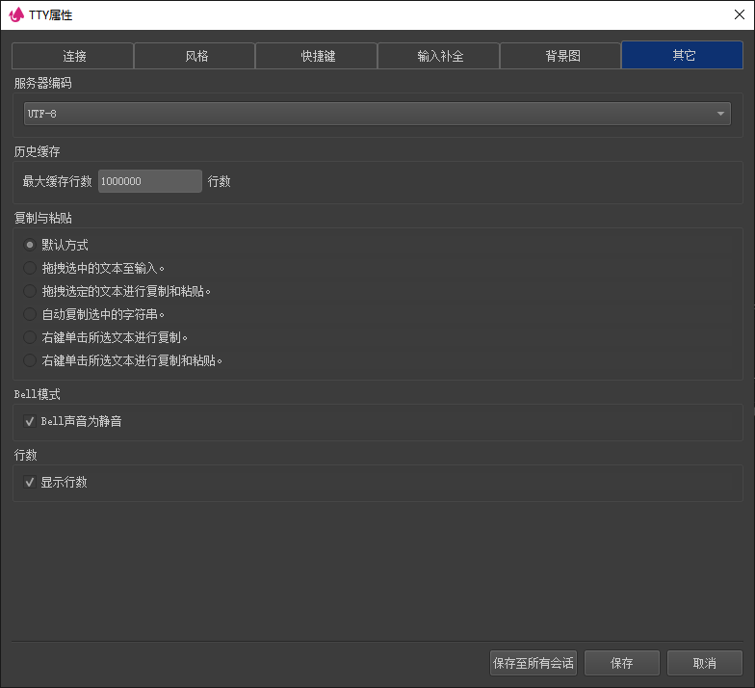The width and height of the screenshot is (755, 688).
Task: Expand the 服务器编码 UTF-8 dropdown
Action: 376,114
